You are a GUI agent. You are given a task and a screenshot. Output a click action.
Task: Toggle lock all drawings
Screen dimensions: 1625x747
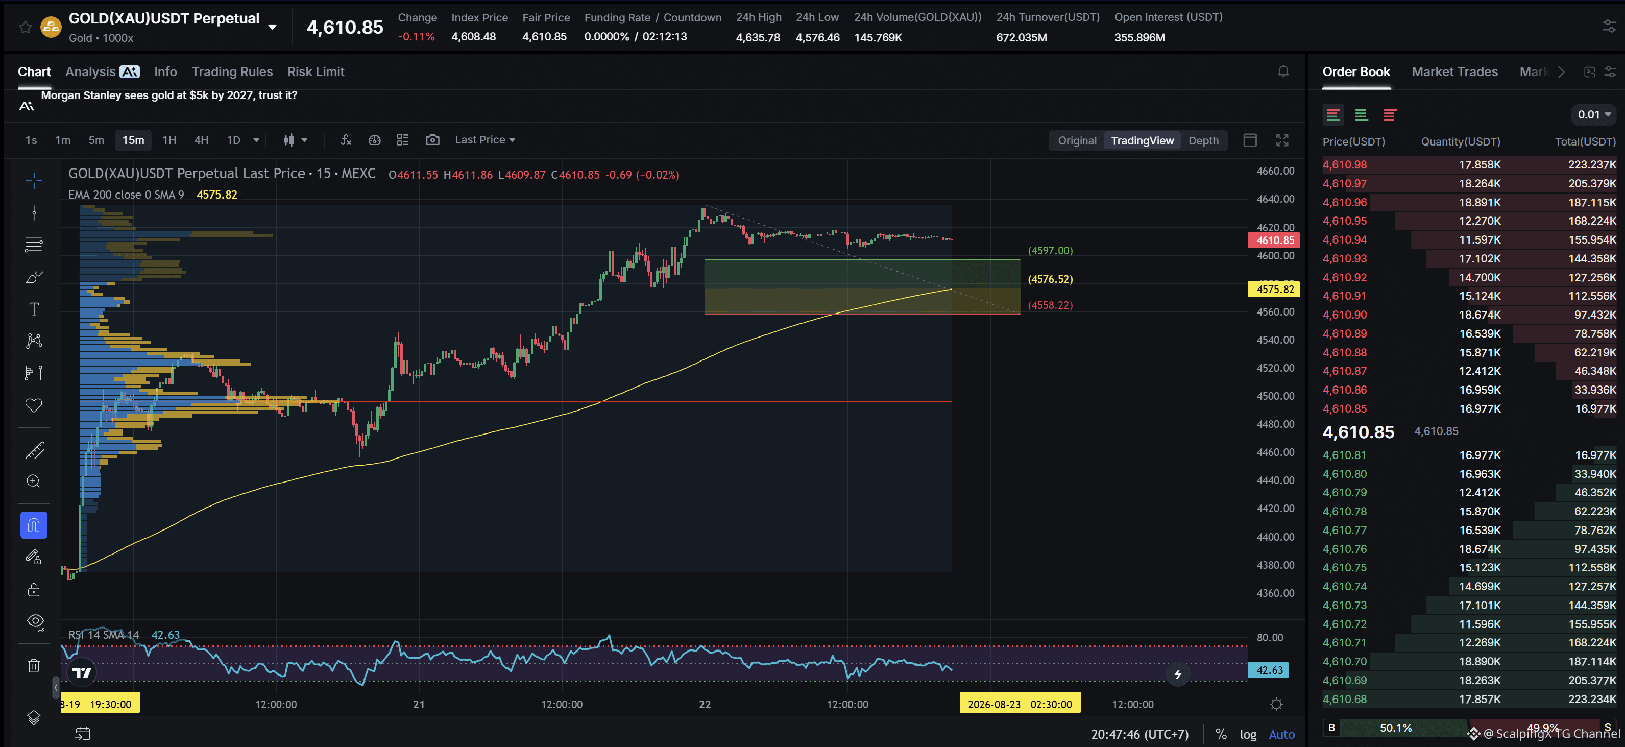tap(34, 589)
